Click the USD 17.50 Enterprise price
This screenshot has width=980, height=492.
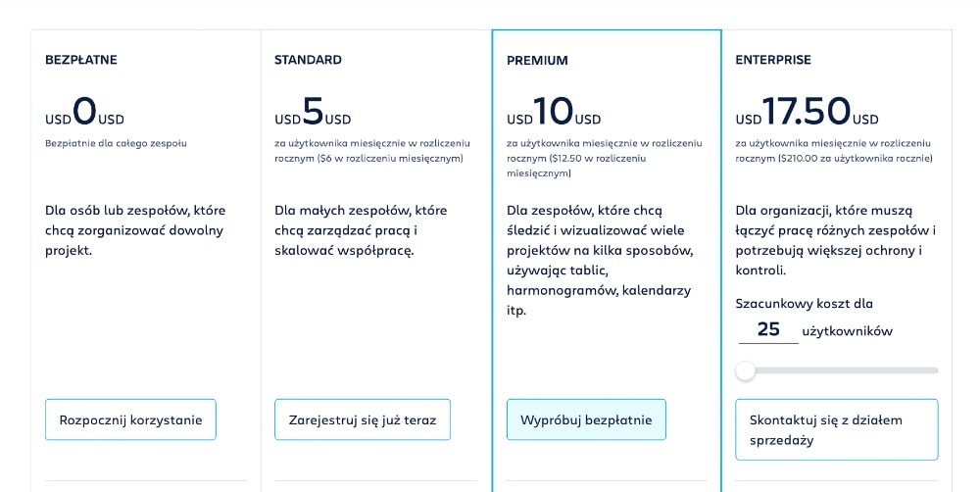pos(807,113)
